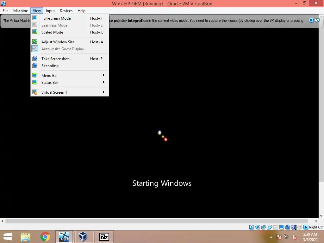The width and height of the screenshot is (324, 243).
Task: Open the Windows Start button
Action: [x=8, y=237]
